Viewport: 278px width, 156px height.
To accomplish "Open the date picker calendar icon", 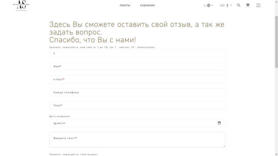I will (x=219, y=123).
